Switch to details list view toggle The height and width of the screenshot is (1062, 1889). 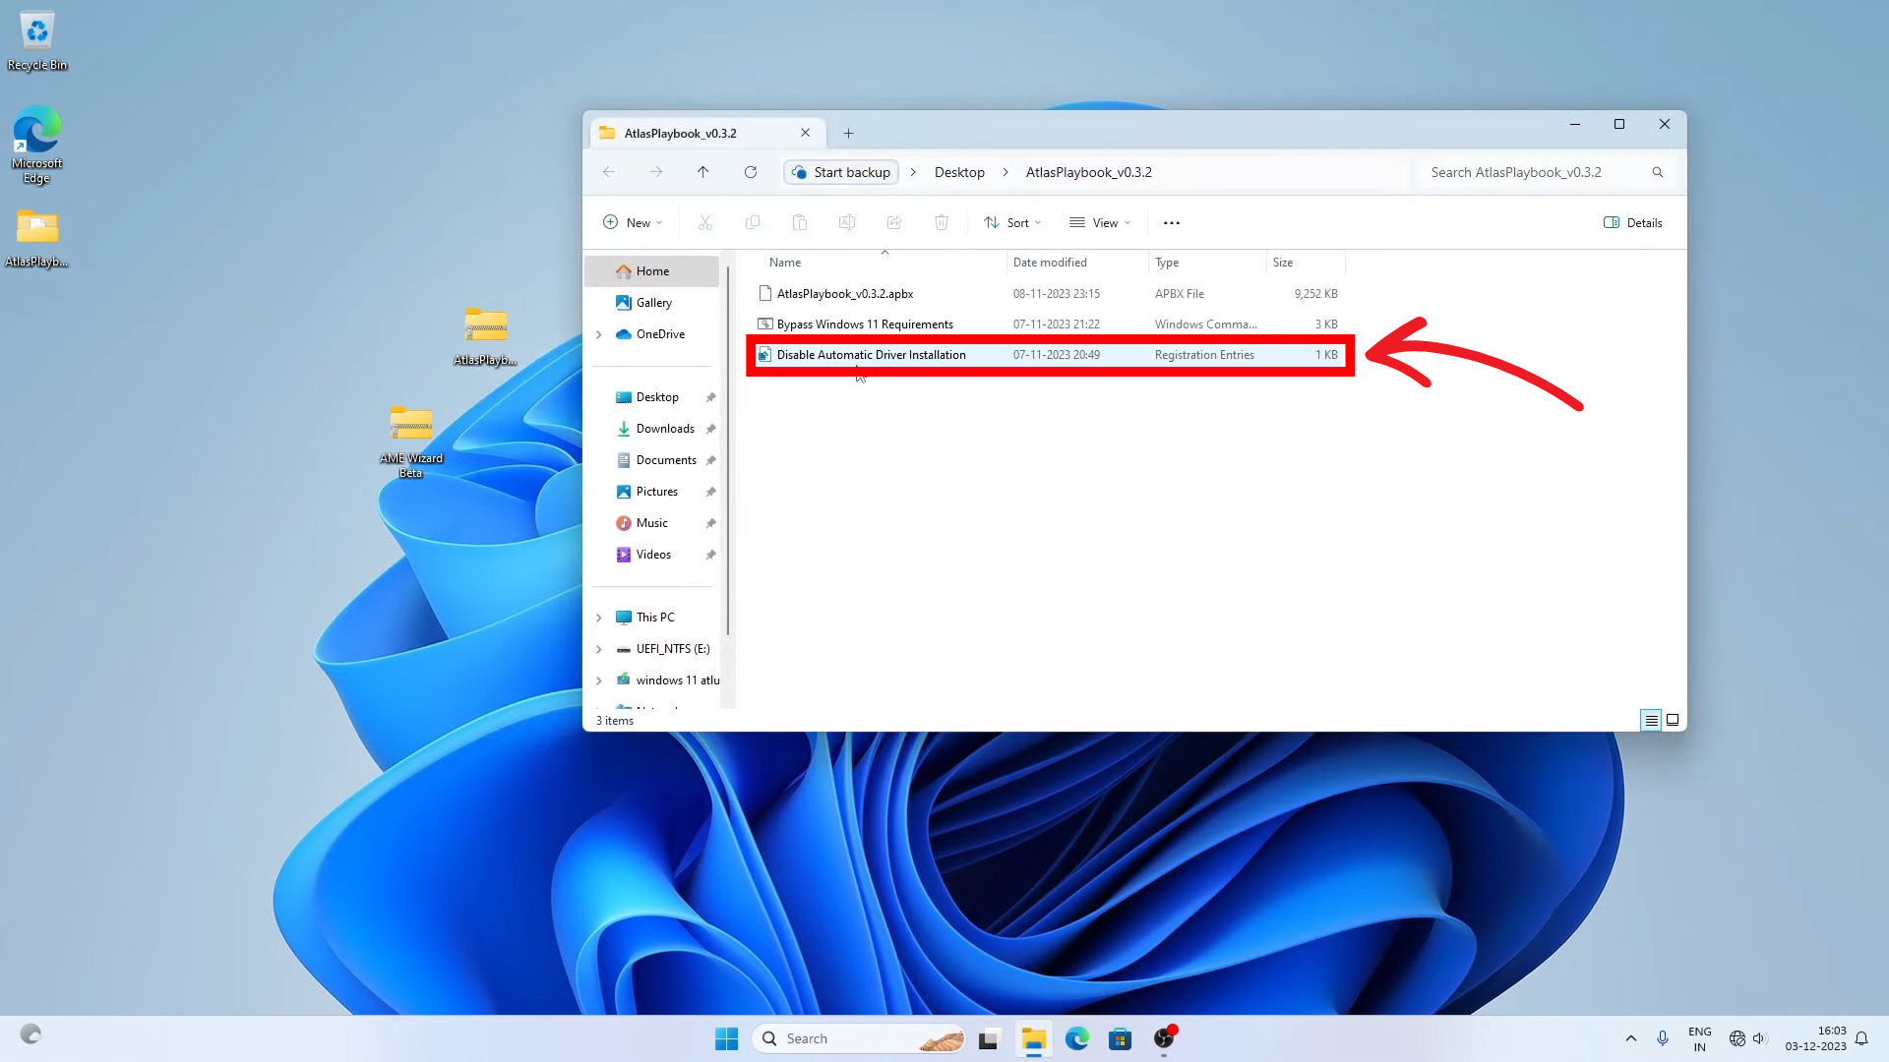(1651, 720)
